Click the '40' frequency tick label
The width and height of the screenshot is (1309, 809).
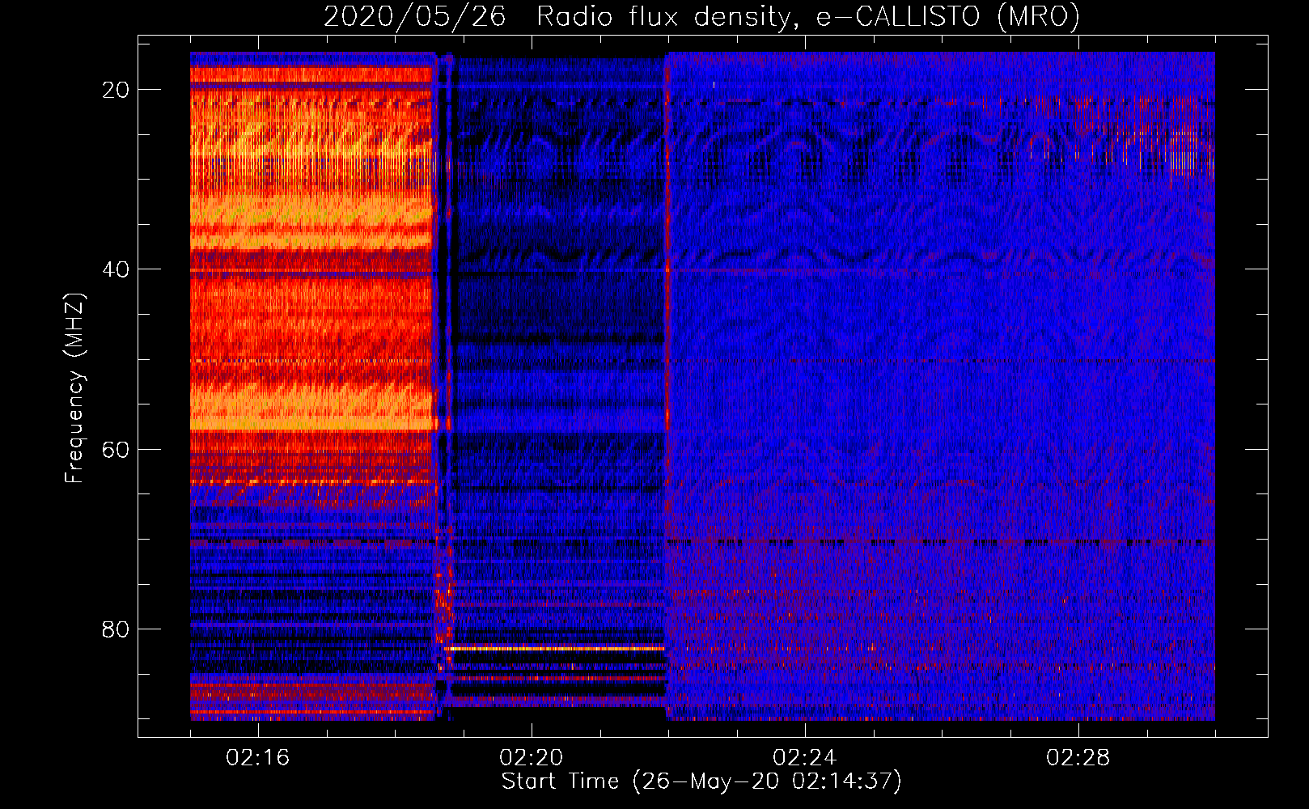point(116,269)
